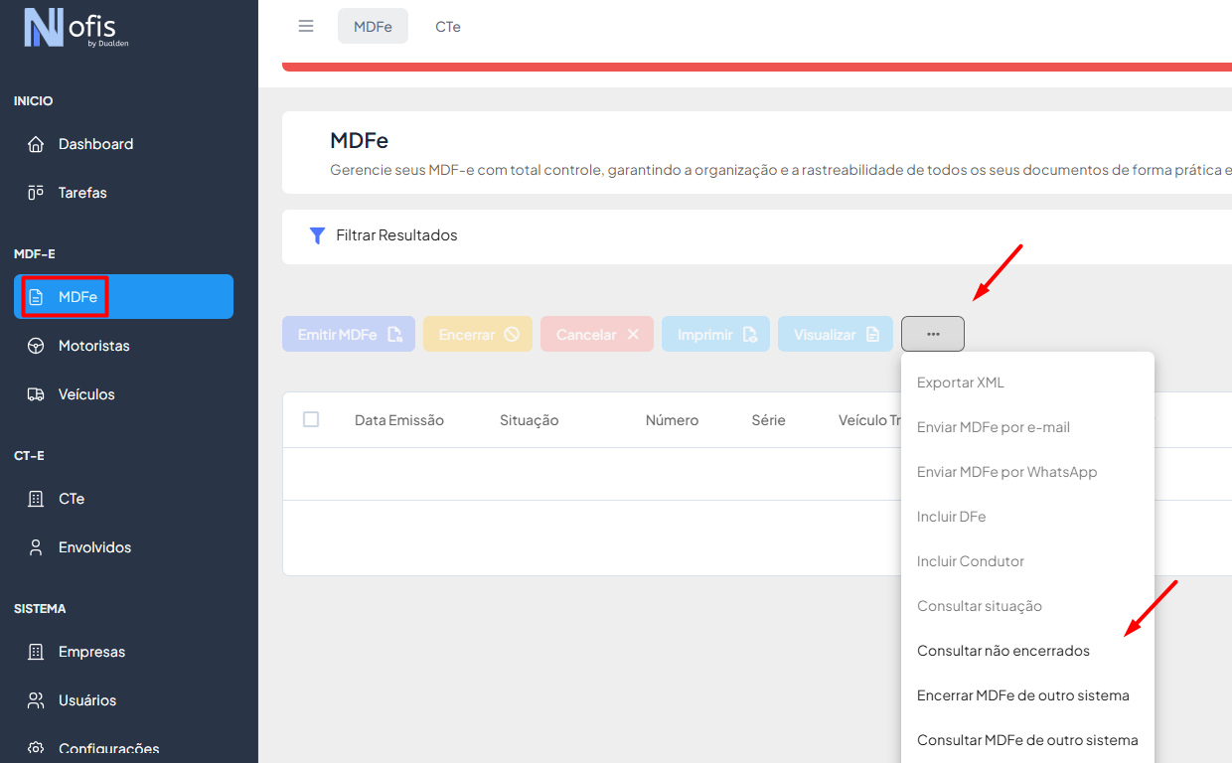Choose Encerrar MDFe de outro sistema
The image size is (1232, 763).
click(x=1022, y=695)
